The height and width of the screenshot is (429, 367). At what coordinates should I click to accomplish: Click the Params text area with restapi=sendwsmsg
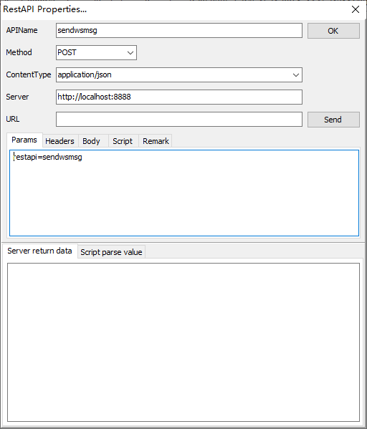coord(184,193)
